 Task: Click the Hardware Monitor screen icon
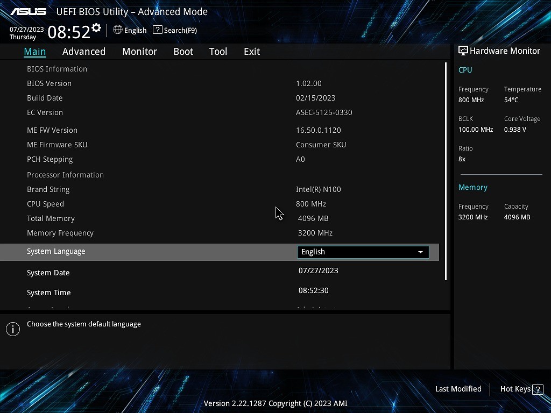pos(463,51)
